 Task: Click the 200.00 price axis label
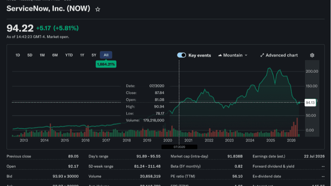(312, 71)
